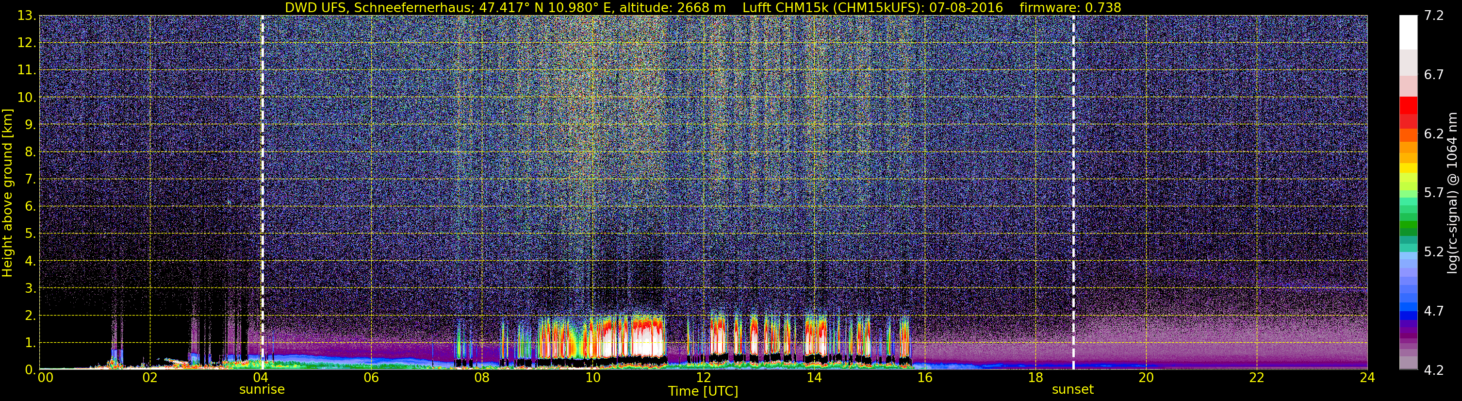This screenshot has width=1462, height=401.
Task: Click the 7.2 colorbar tick value
Action: [1434, 16]
